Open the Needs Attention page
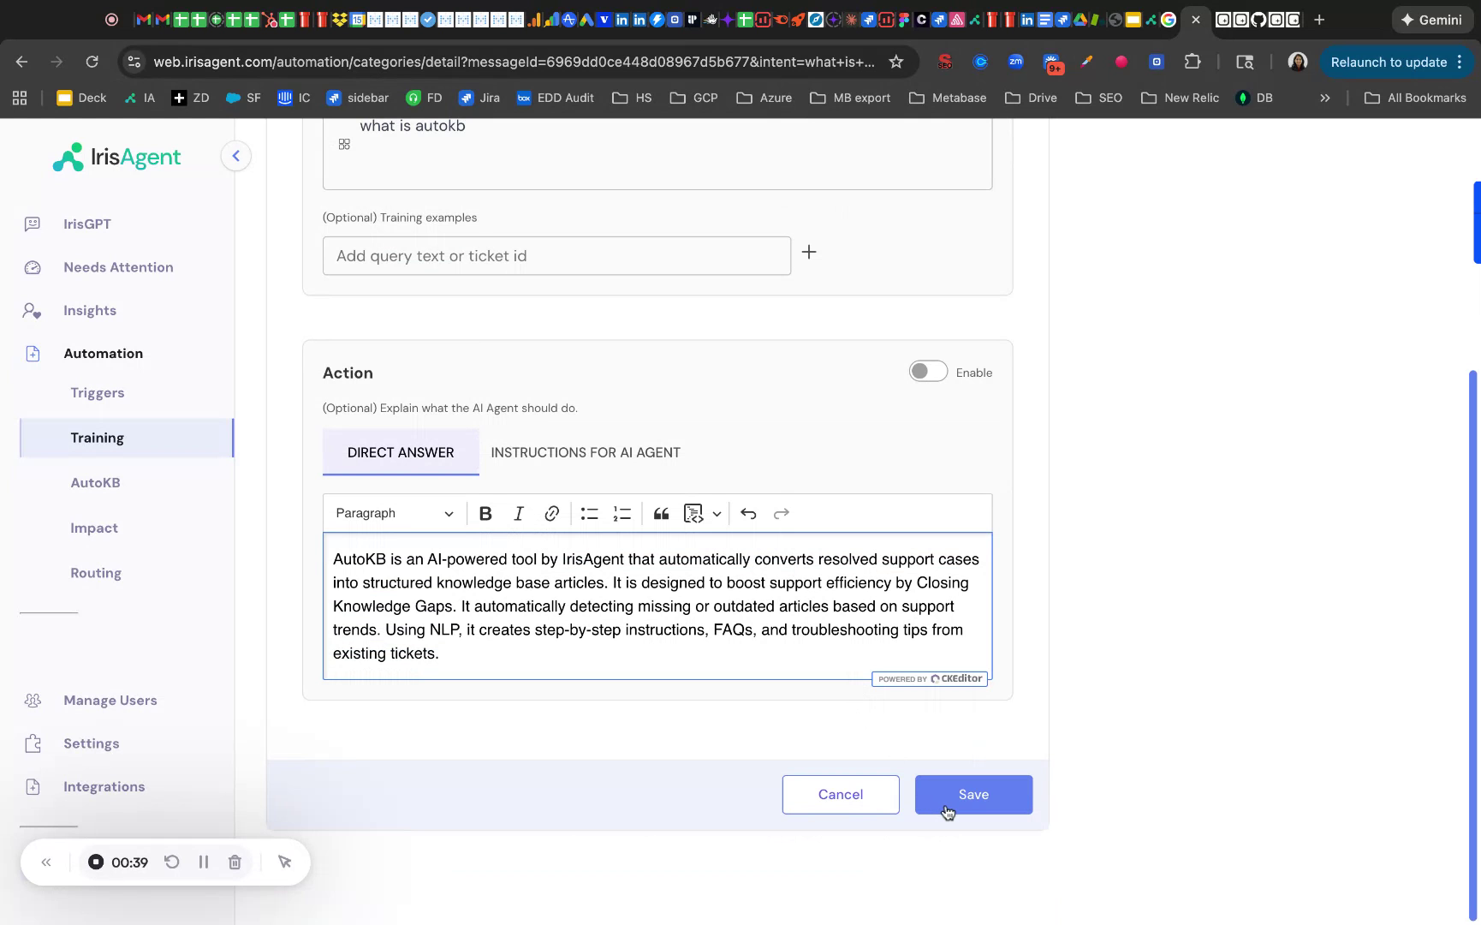Viewport: 1481px width, 925px height. pos(118,267)
